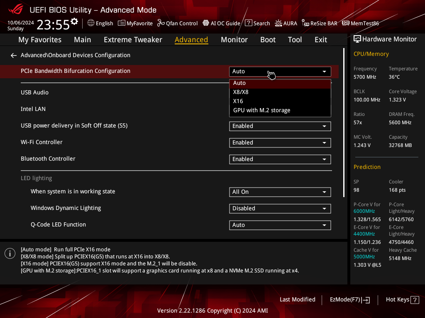
Task: Click the ROG logo icon
Action: coord(16,10)
